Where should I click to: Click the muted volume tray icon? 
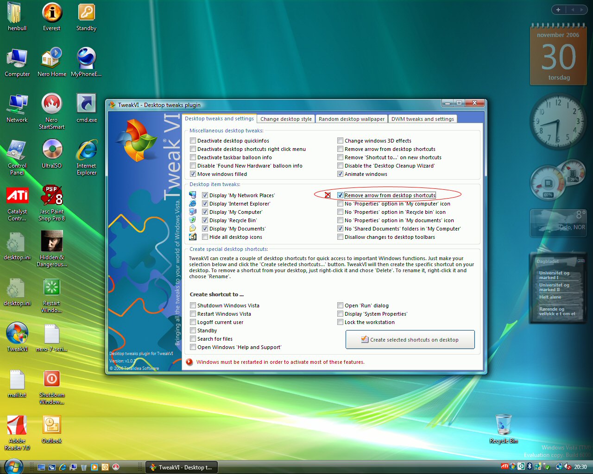pyautogui.click(x=568, y=467)
